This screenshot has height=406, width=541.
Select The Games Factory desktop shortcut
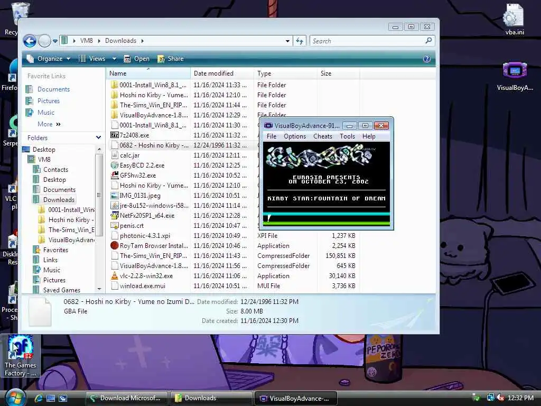tap(21, 356)
